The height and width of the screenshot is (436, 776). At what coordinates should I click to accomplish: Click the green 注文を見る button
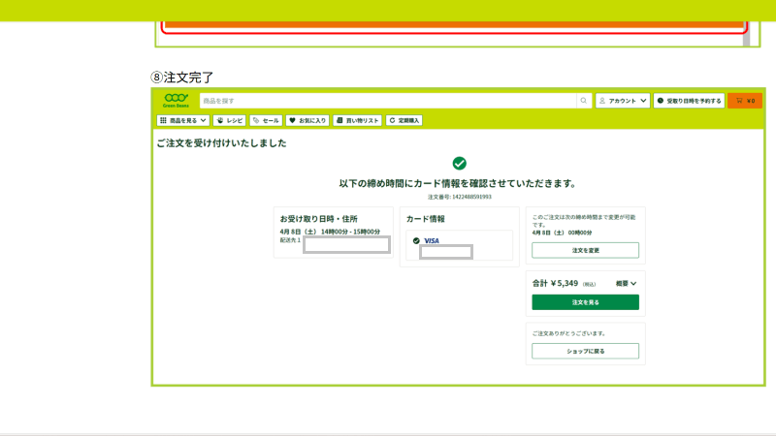586,302
